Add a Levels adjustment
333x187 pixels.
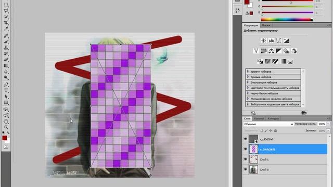click(x=271, y=41)
